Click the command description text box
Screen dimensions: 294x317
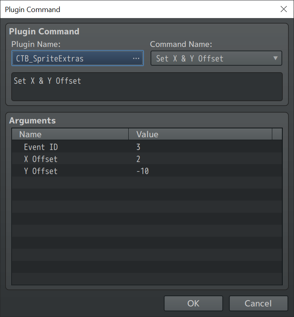147,87
